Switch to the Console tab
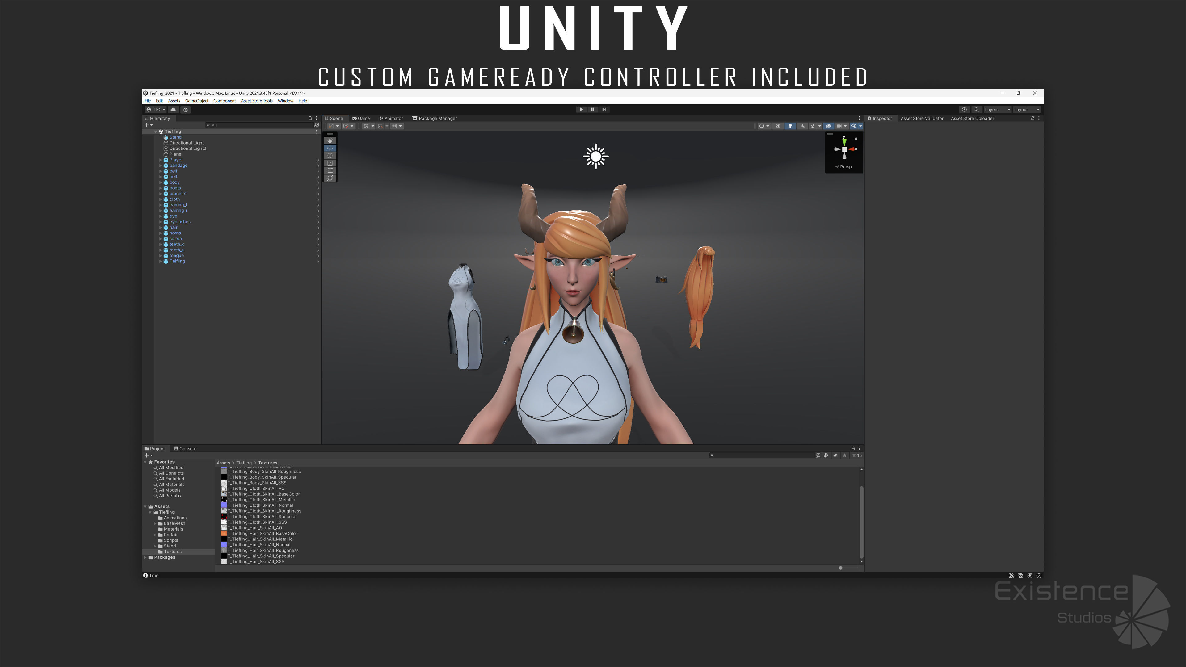Image resolution: width=1186 pixels, height=667 pixels. [x=185, y=448]
